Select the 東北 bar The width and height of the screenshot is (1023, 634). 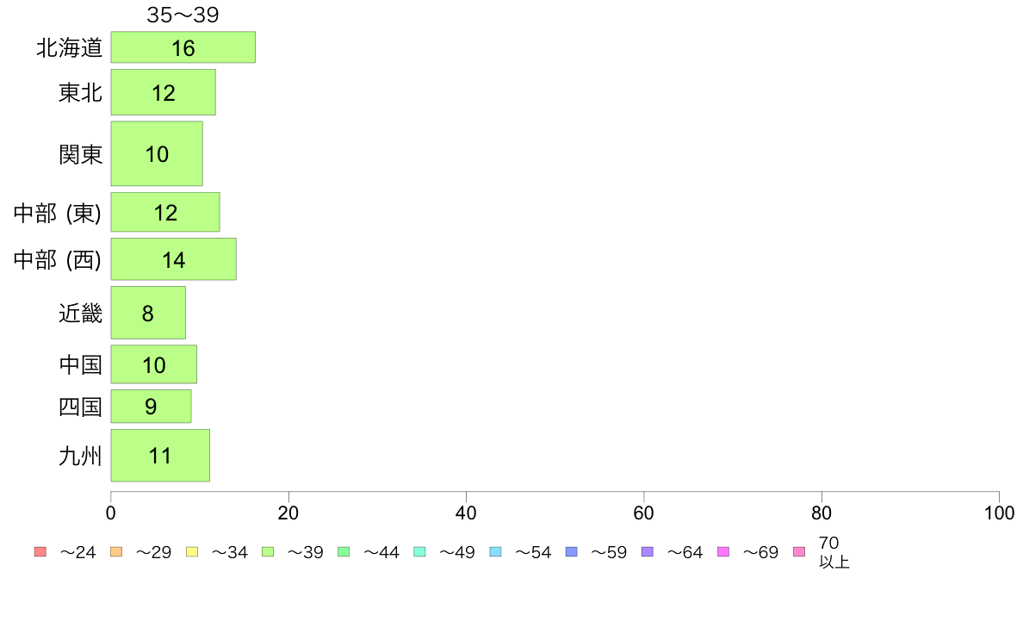pyautogui.click(x=163, y=92)
